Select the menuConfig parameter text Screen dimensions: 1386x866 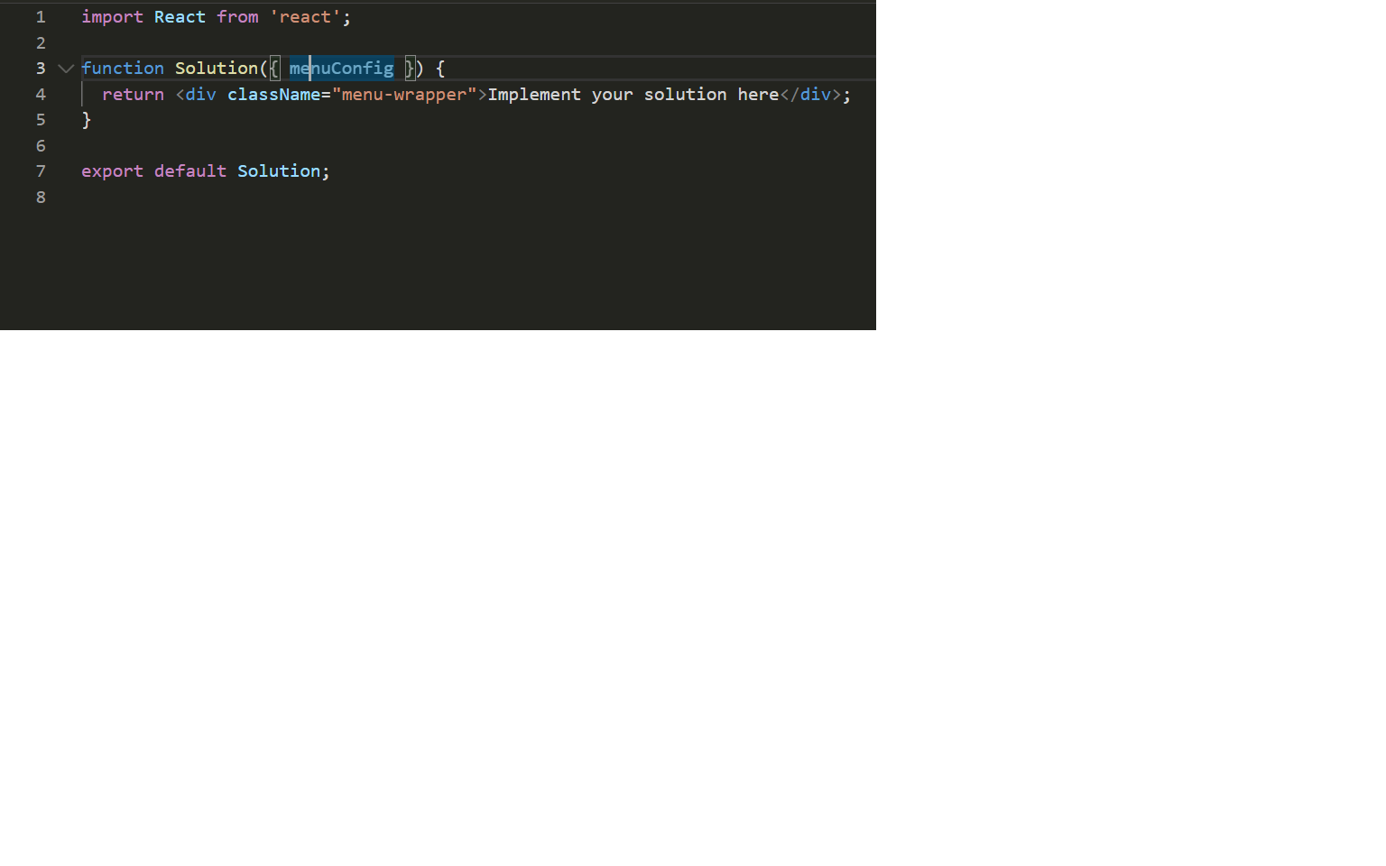click(x=341, y=68)
